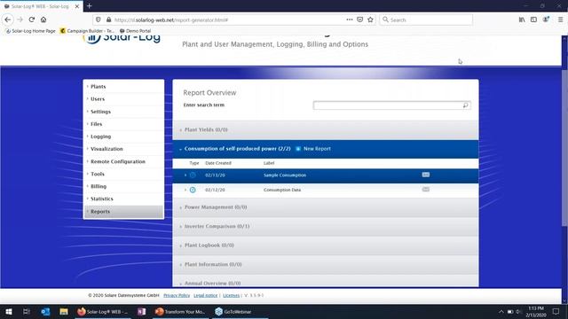
Task: Open Firefox library icon
Action: pos(522,19)
